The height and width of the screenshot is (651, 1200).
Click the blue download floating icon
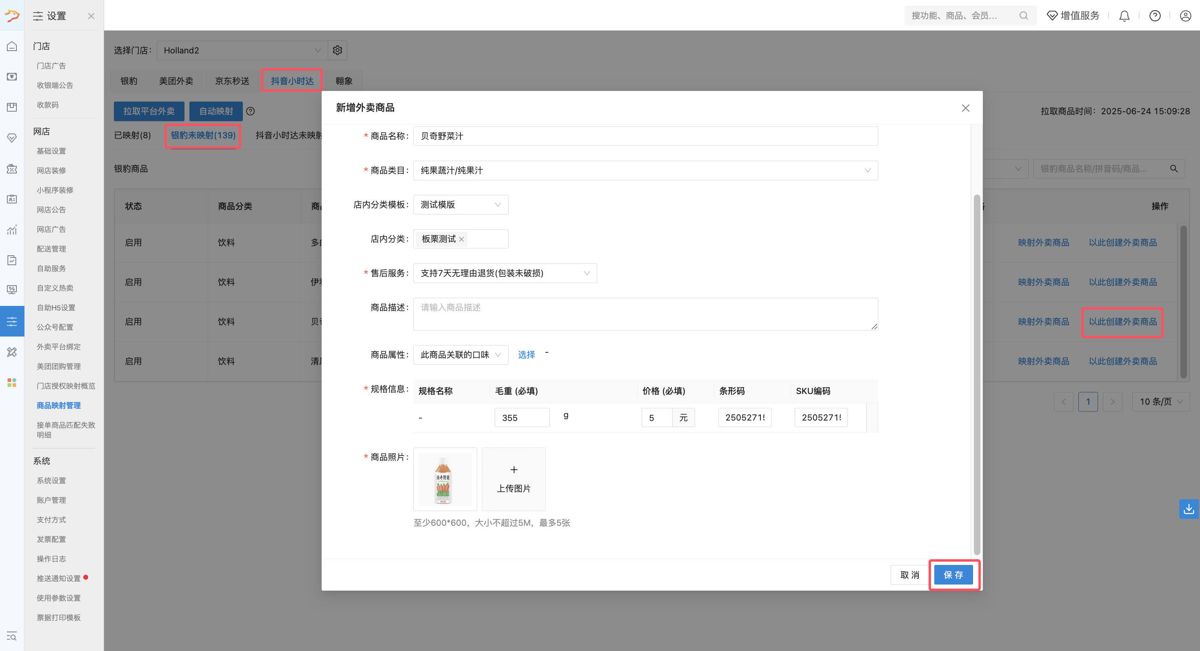click(1189, 509)
